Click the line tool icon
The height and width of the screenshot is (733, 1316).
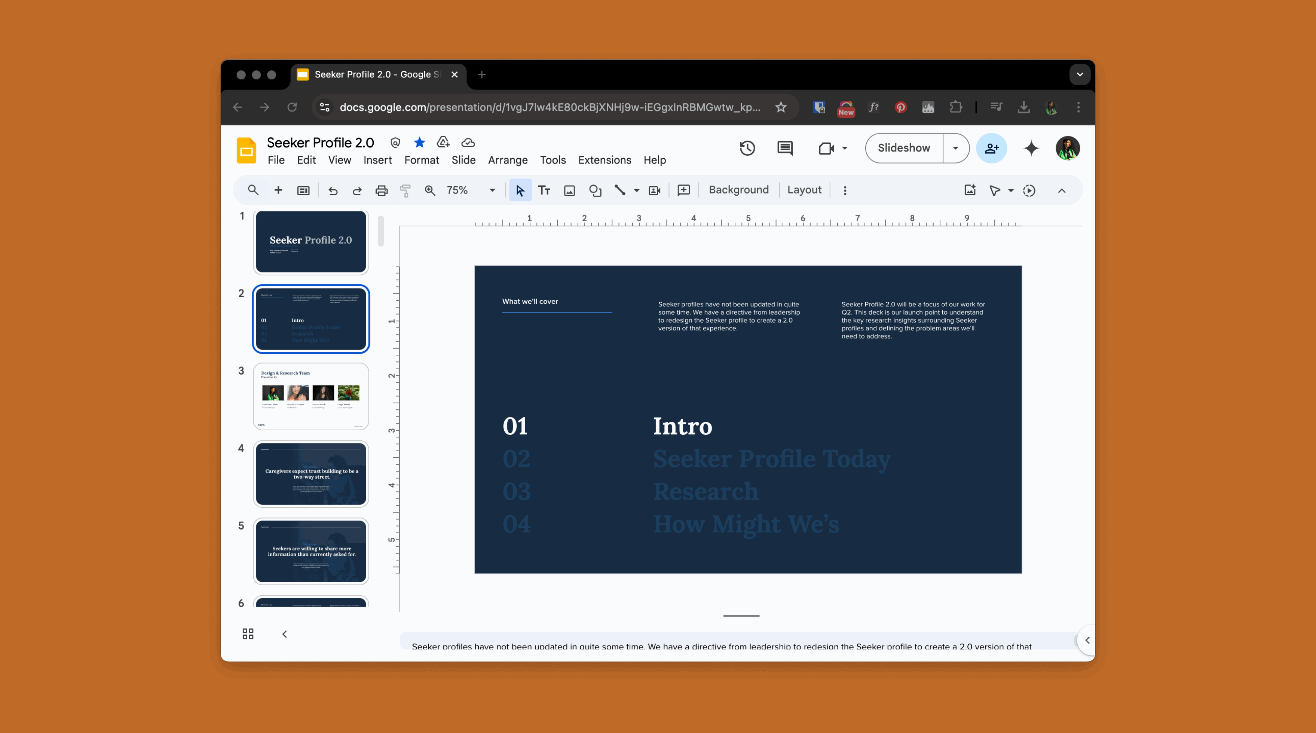click(x=620, y=190)
